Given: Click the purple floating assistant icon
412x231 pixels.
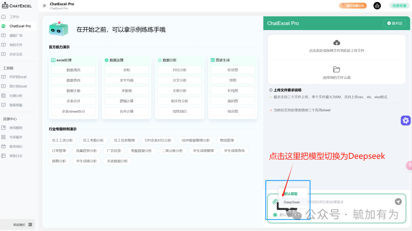Looking at the screenshot, I should tap(406, 120).
